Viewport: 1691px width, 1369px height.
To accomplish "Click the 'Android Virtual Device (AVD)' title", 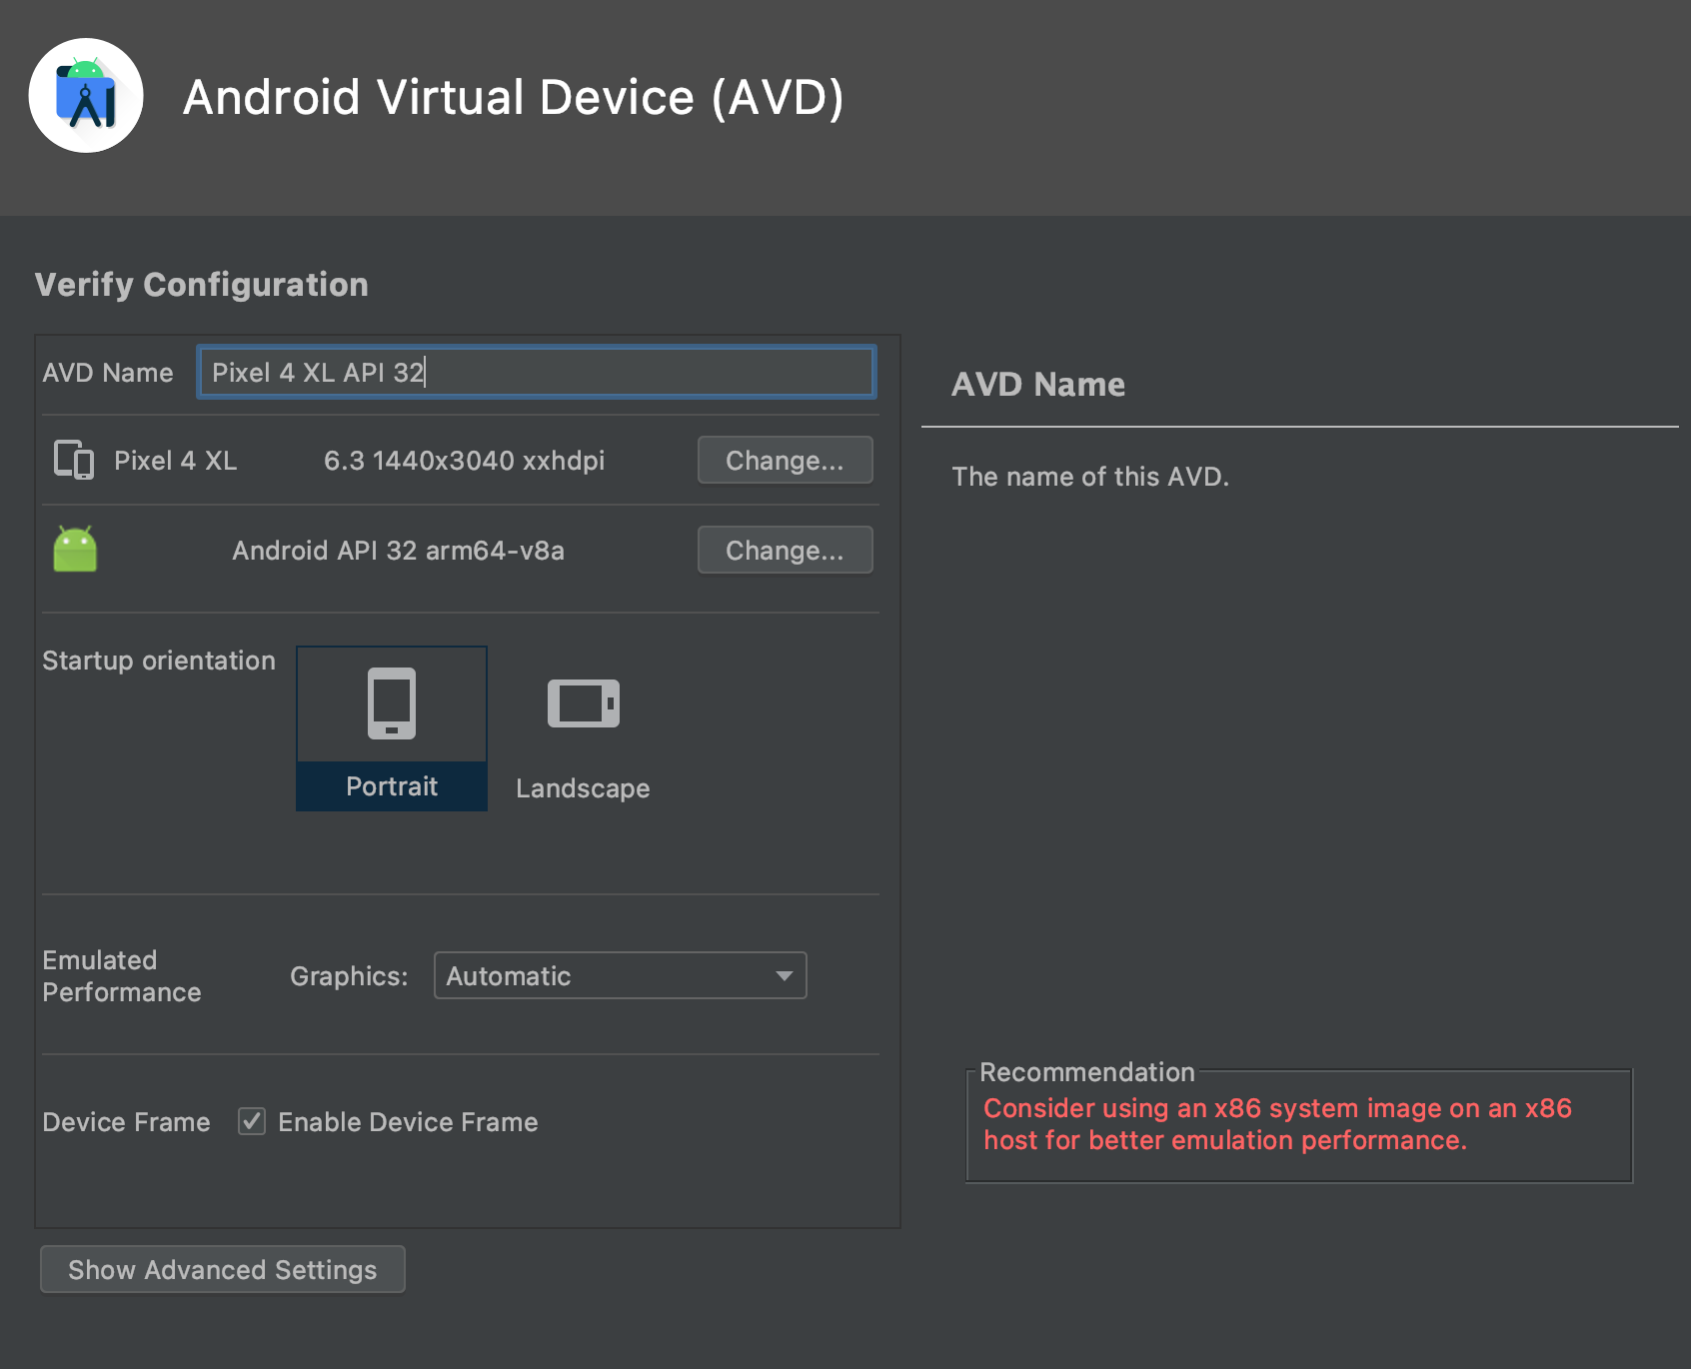I will click(x=514, y=98).
